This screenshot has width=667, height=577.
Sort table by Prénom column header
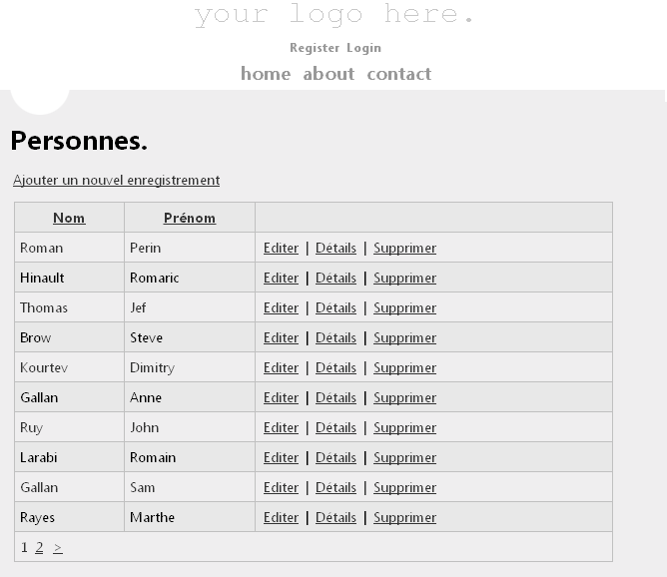pos(190,218)
